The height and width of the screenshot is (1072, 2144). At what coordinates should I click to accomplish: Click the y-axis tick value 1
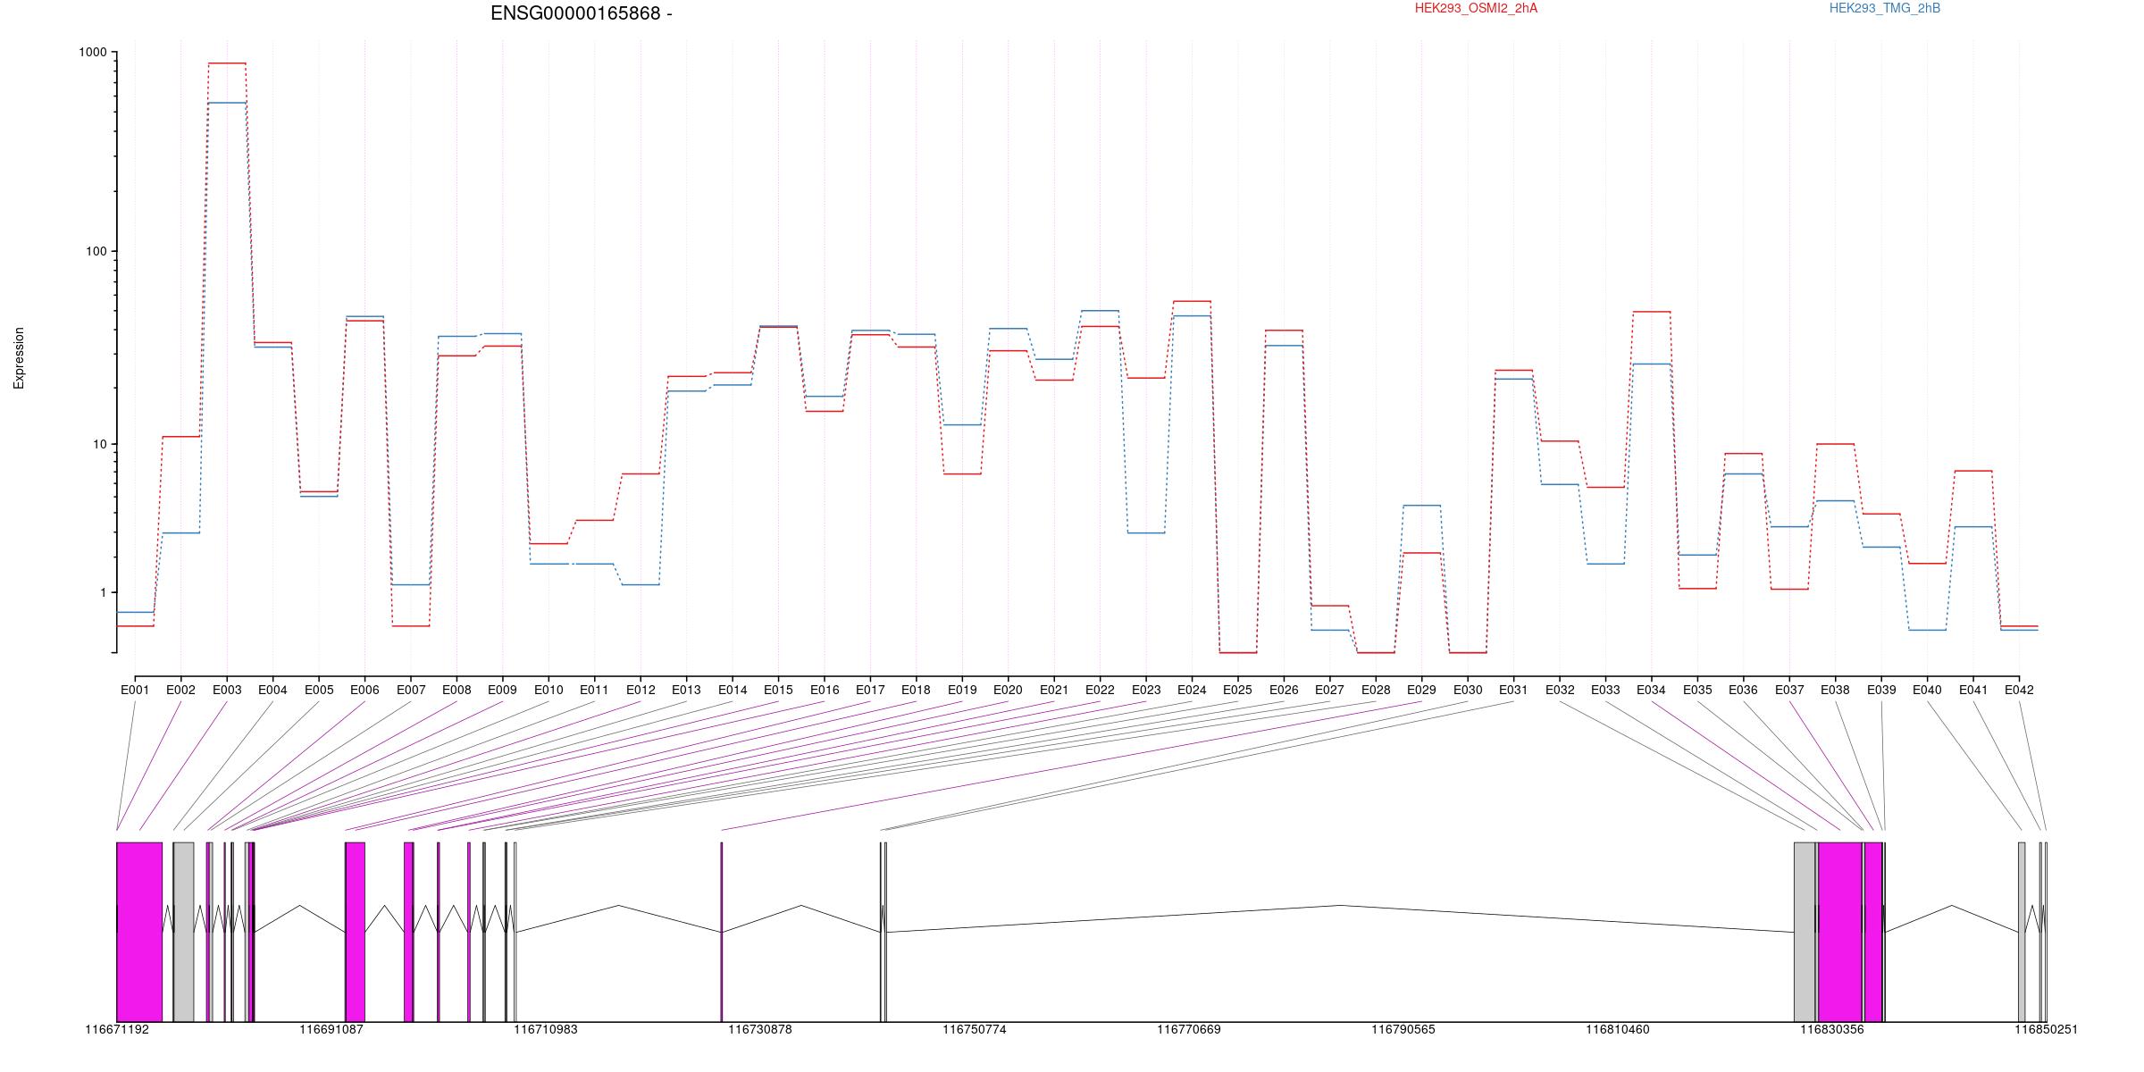[x=104, y=593]
